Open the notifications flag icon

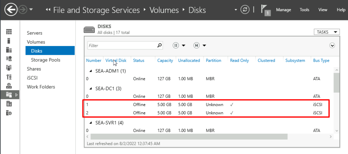click(x=266, y=10)
